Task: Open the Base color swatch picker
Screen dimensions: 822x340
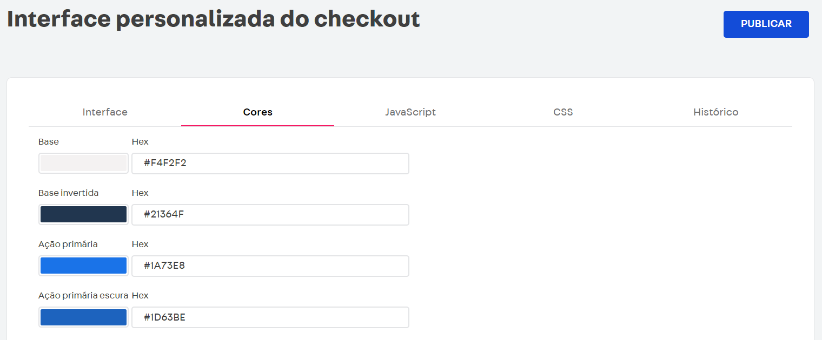Action: pyautogui.click(x=83, y=163)
